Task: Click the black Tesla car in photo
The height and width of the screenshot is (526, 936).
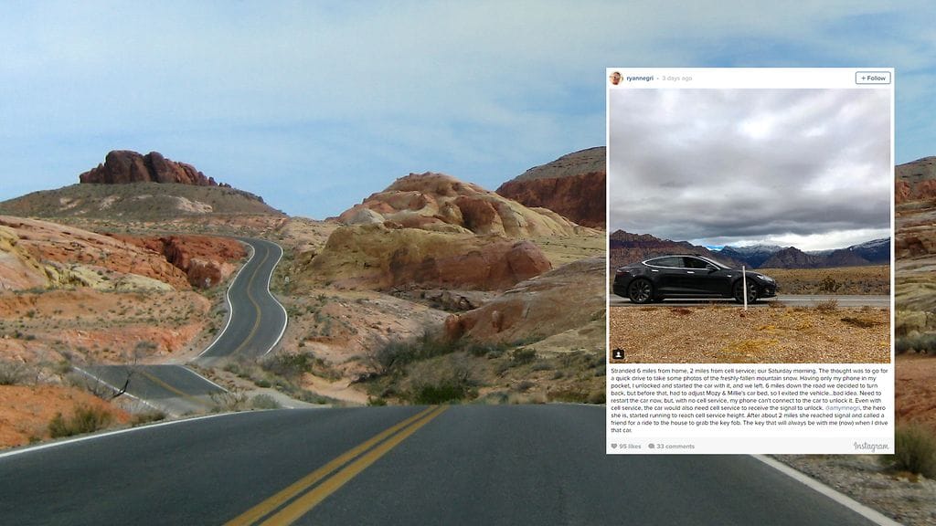Action: click(x=695, y=279)
